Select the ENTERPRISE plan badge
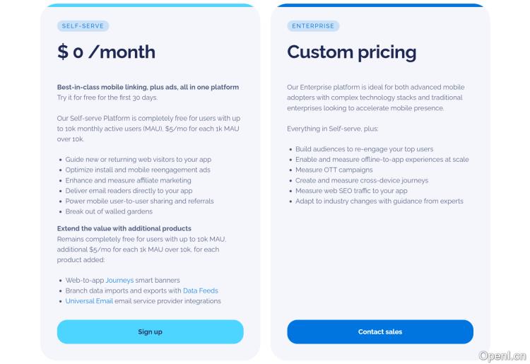530x364 pixels. pyautogui.click(x=313, y=26)
